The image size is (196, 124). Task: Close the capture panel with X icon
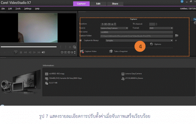click(x=195, y=23)
